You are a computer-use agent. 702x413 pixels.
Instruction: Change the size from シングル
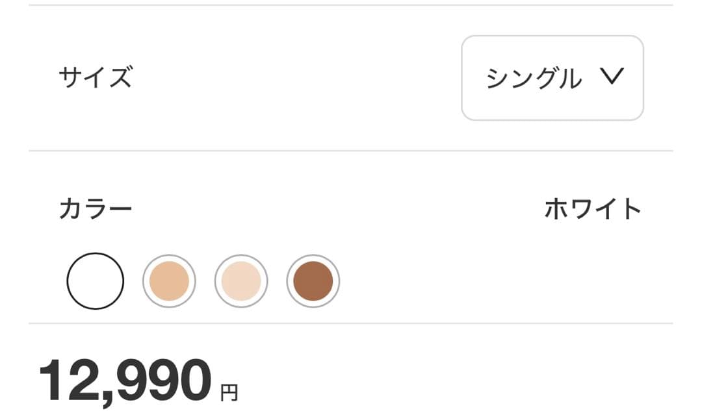tap(552, 78)
